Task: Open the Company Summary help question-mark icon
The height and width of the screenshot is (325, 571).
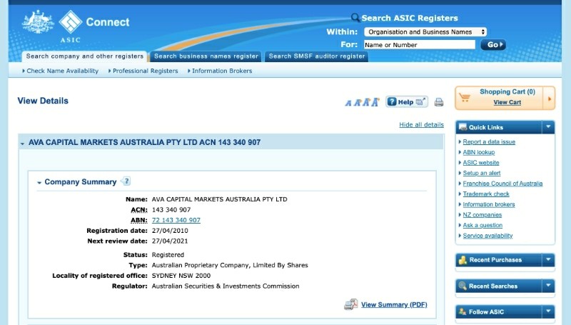Action: point(126,181)
